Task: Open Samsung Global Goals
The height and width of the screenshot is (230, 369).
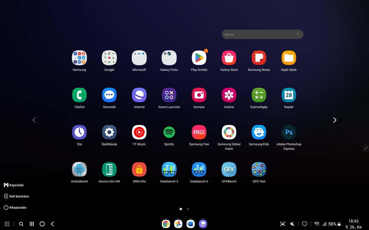Action: (x=229, y=132)
